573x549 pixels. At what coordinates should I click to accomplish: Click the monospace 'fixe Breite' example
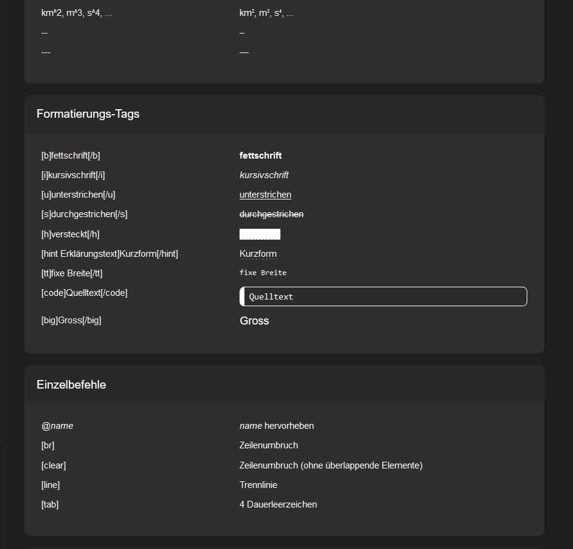pos(263,273)
